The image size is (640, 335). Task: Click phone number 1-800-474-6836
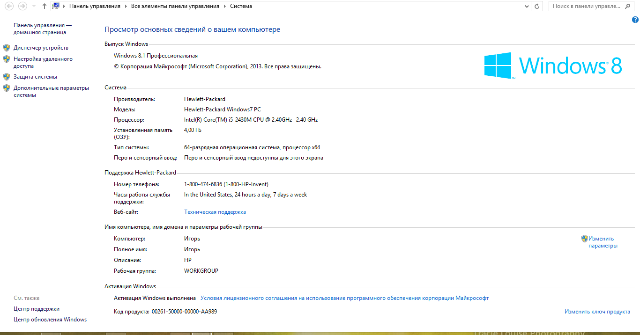[x=226, y=184]
